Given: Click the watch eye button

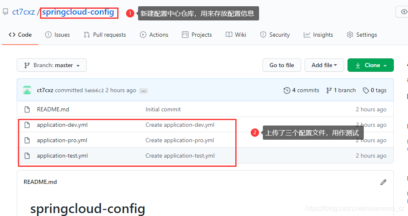Looking at the screenshot, I should tap(403, 12).
